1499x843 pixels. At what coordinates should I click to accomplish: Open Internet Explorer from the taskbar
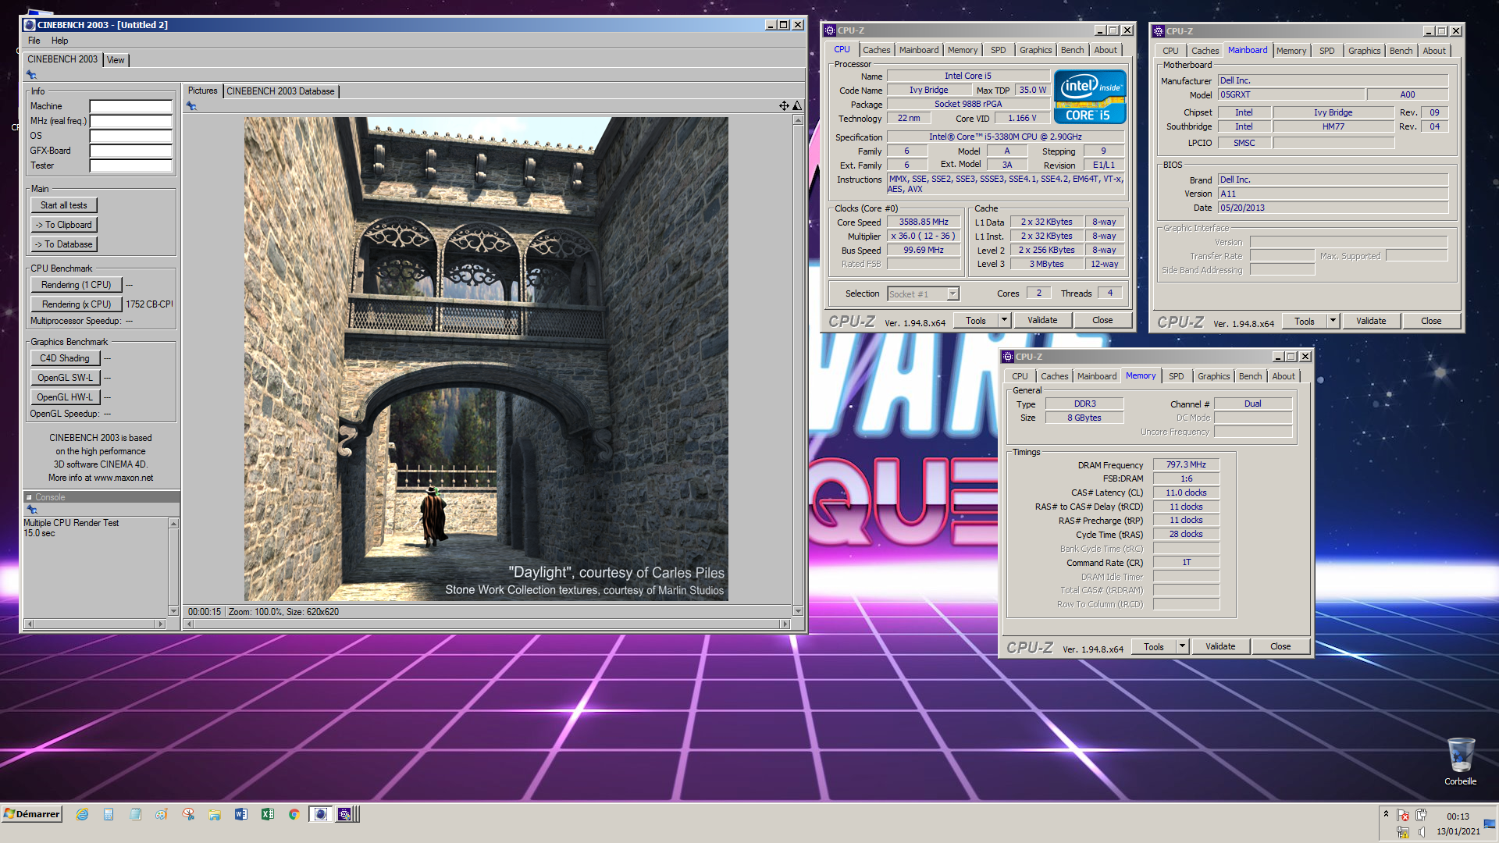(82, 814)
